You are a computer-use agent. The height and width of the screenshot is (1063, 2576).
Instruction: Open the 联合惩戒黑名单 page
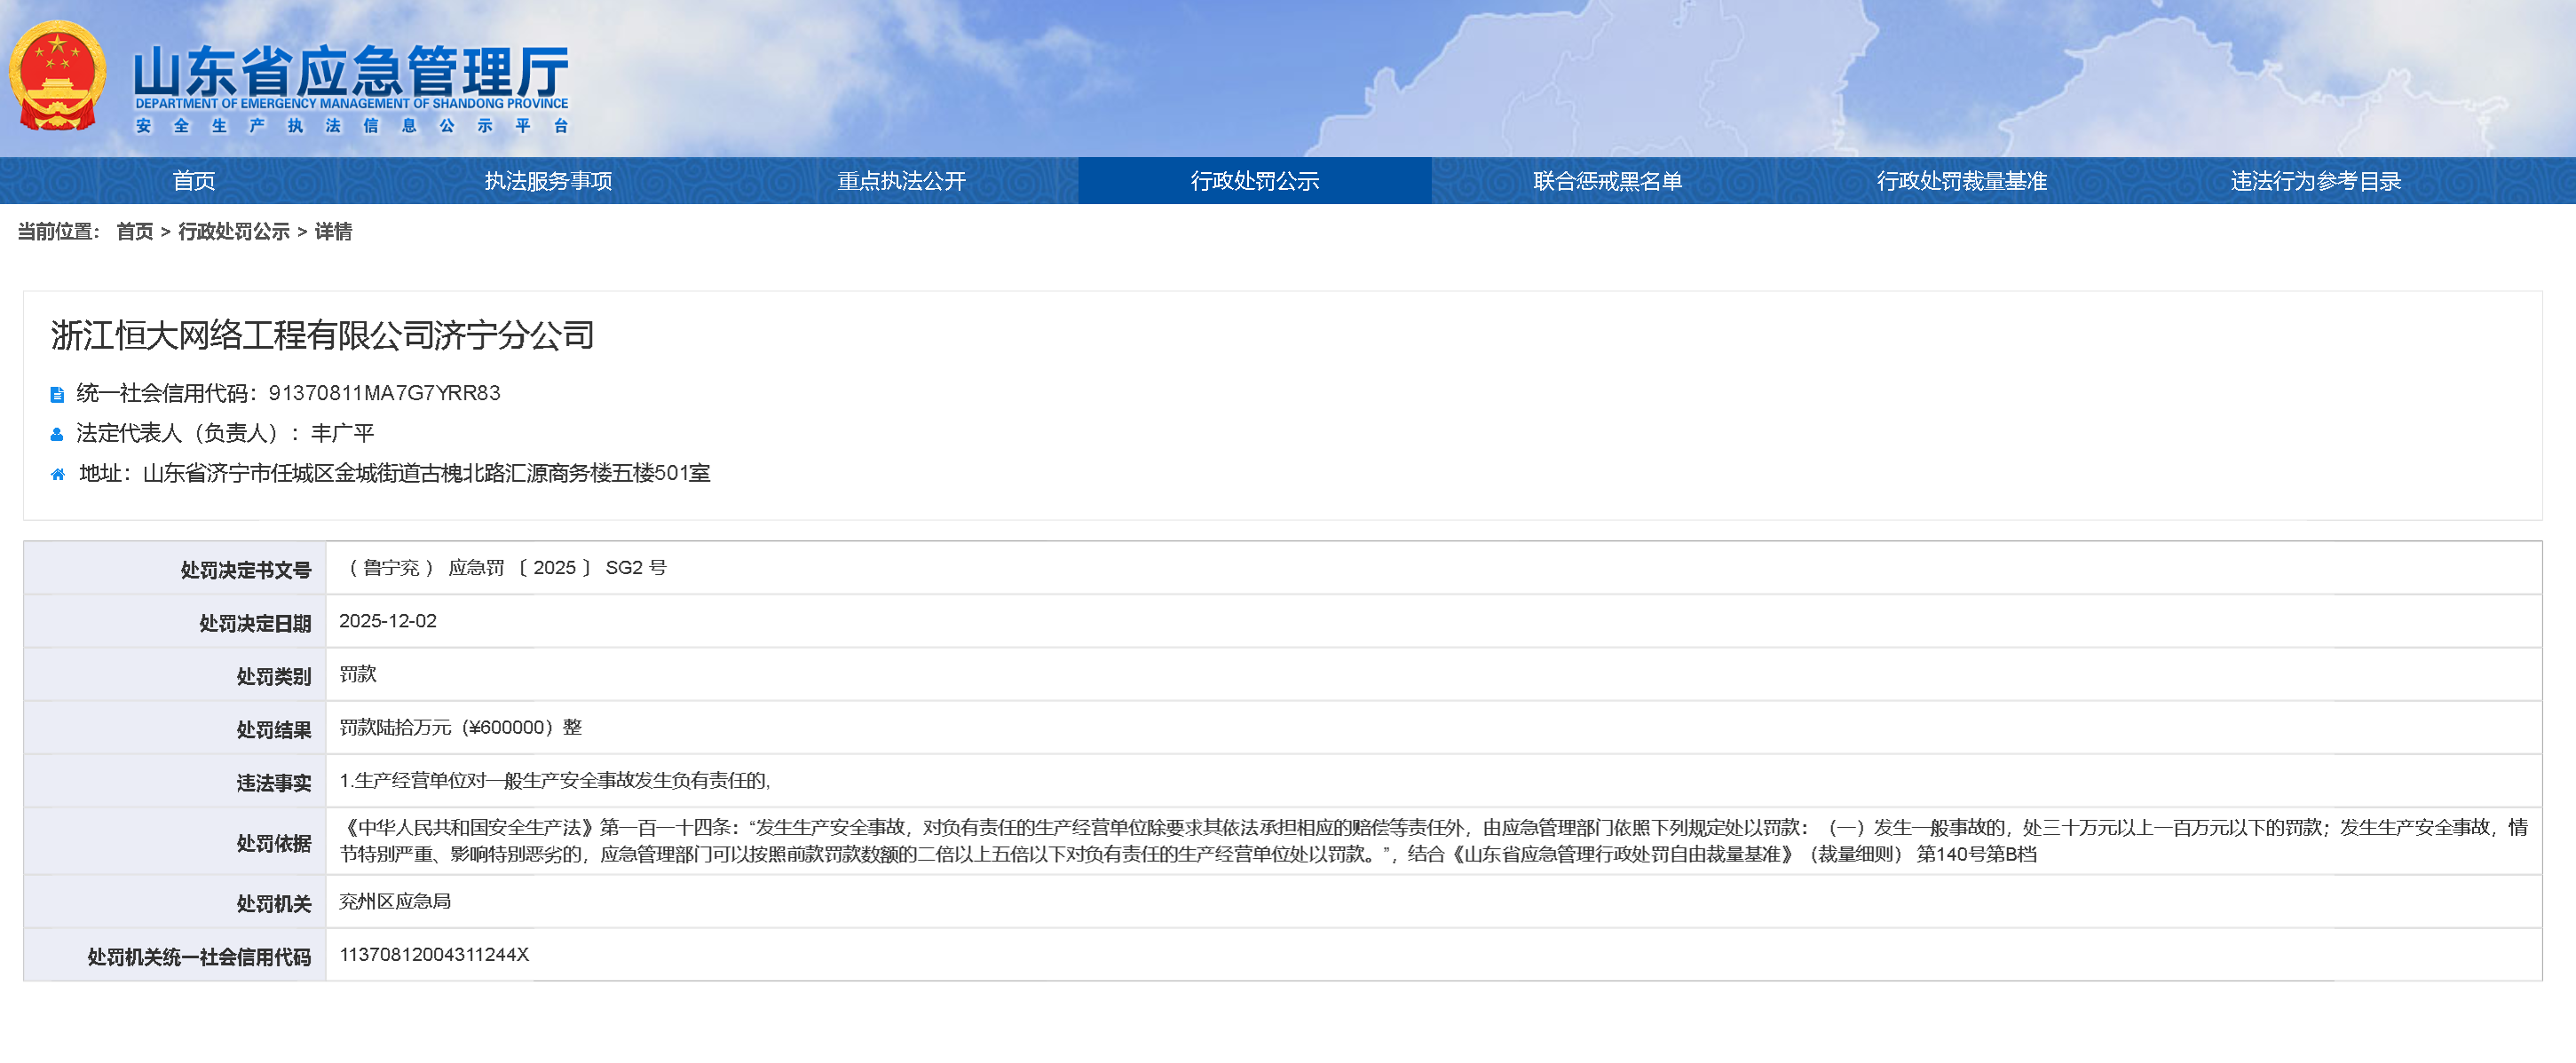pyautogui.click(x=1607, y=181)
